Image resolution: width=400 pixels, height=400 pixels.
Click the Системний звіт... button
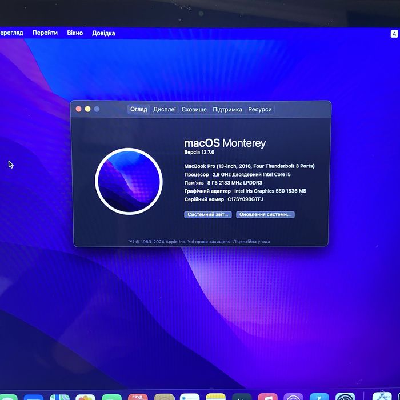click(x=207, y=214)
